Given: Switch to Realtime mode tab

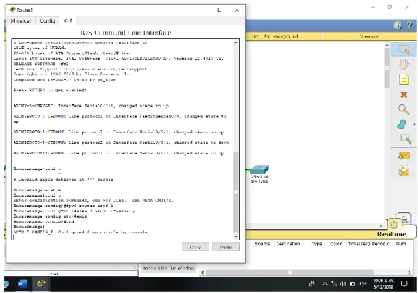Looking at the screenshot, I should coord(391,234).
